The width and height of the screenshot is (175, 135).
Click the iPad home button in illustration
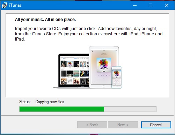[104, 86]
